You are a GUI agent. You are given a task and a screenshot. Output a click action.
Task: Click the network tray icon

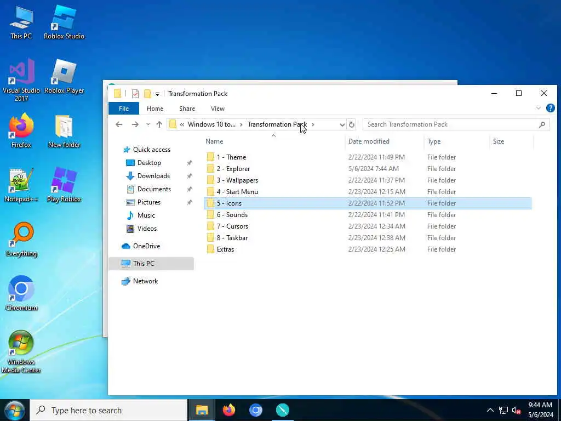click(x=503, y=410)
